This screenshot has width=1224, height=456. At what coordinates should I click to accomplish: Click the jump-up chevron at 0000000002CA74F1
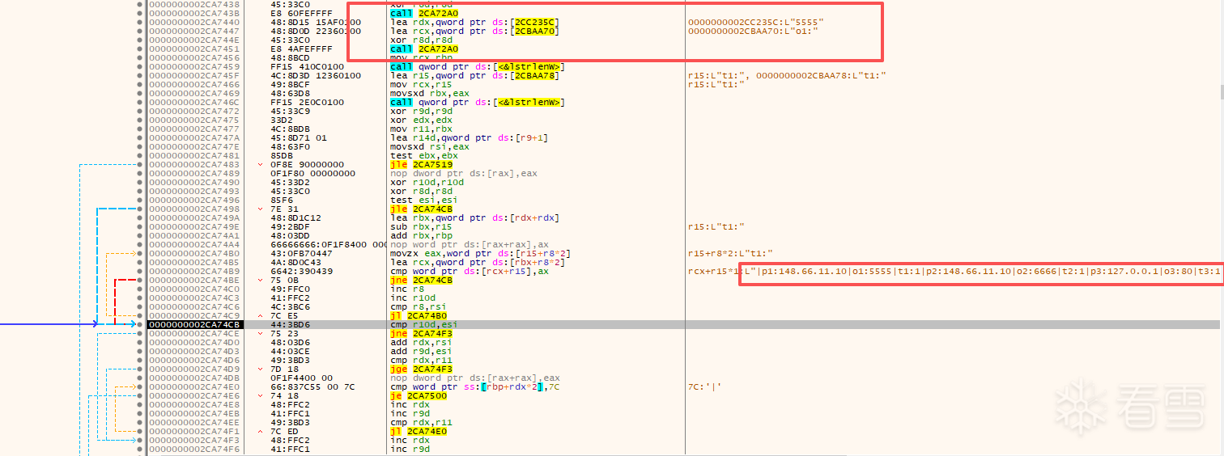(x=260, y=431)
